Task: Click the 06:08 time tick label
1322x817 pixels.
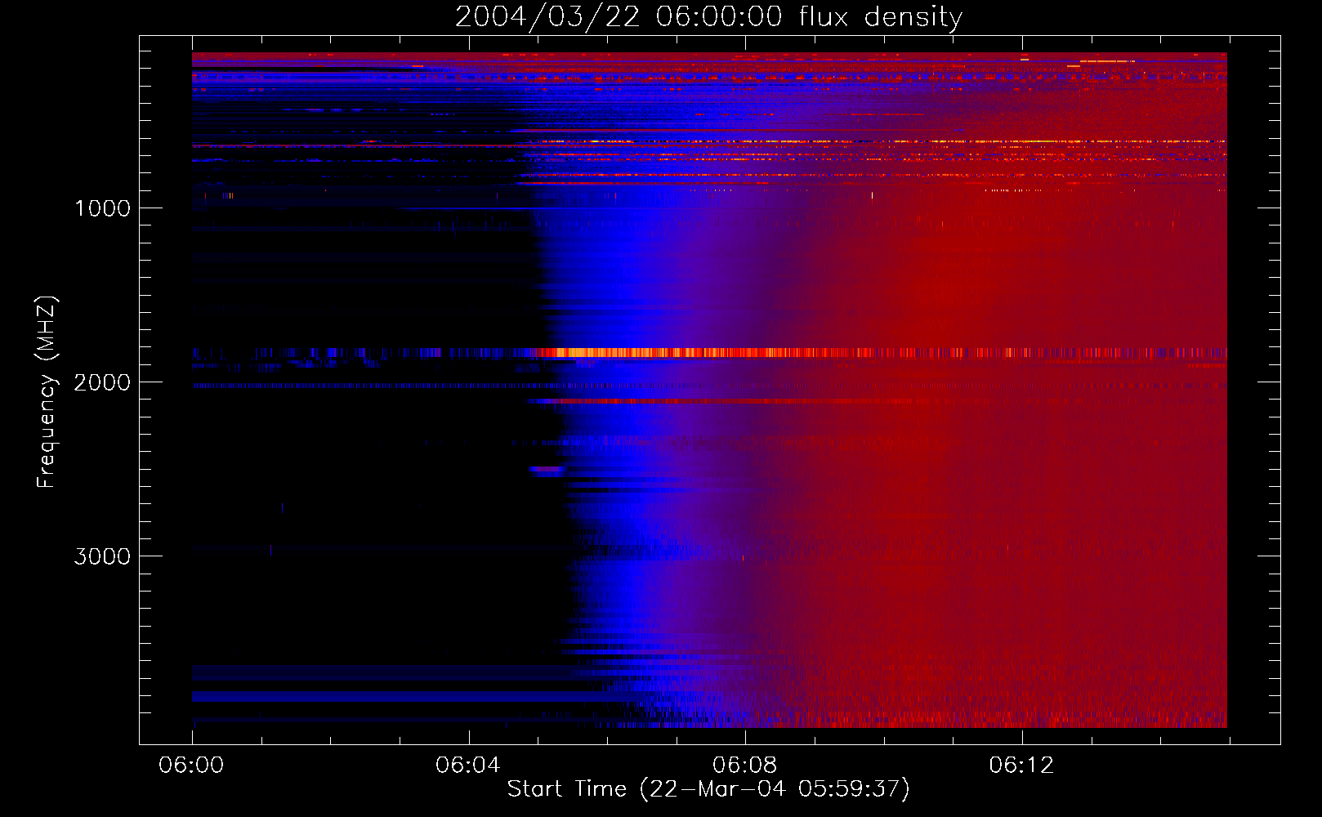Action: pyautogui.click(x=745, y=766)
